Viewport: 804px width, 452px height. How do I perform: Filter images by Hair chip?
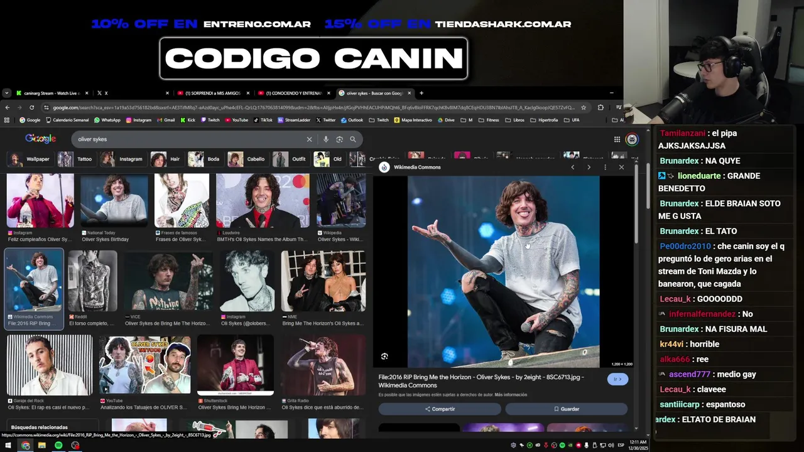(x=166, y=159)
